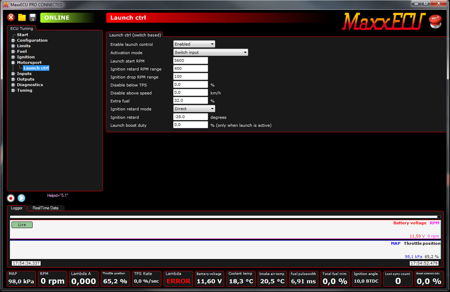Click the Ignition drop RPM range field
The height and width of the screenshot is (292, 450).
tap(191, 76)
